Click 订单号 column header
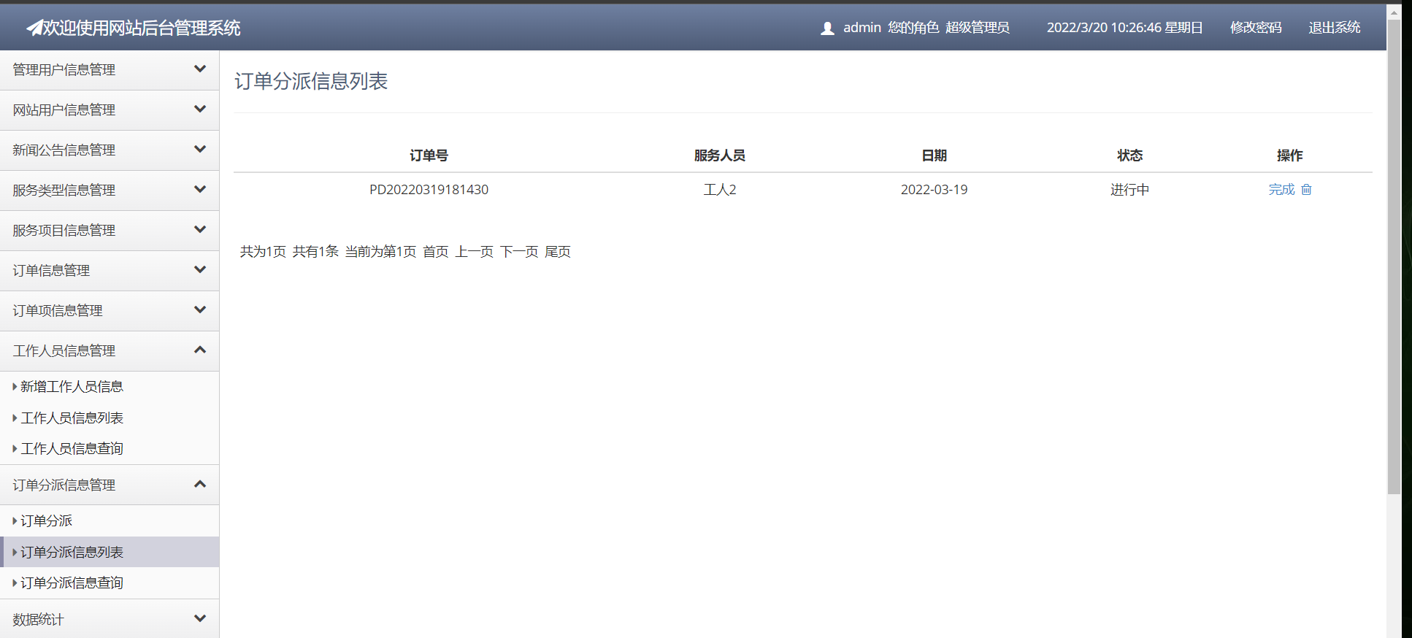Image resolution: width=1412 pixels, height=638 pixels. (x=429, y=155)
